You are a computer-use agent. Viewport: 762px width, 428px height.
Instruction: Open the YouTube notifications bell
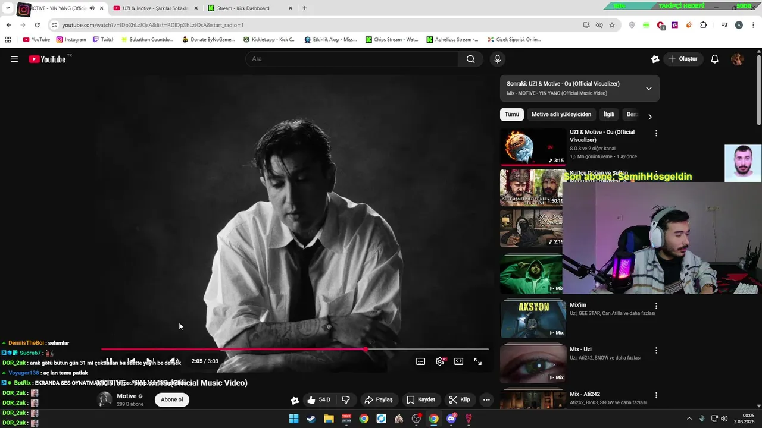coord(715,59)
